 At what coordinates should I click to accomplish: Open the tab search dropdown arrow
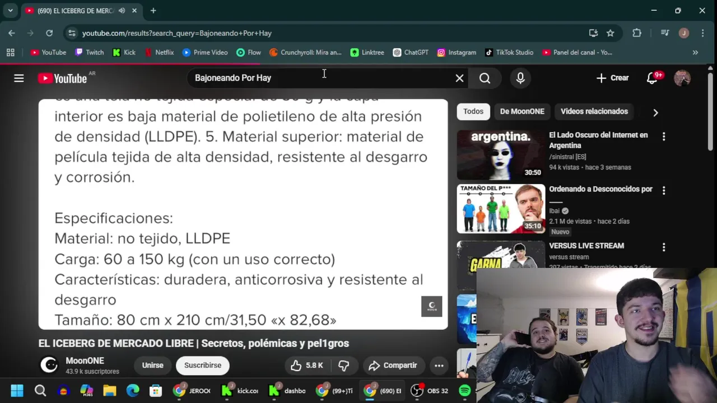pos(10,11)
